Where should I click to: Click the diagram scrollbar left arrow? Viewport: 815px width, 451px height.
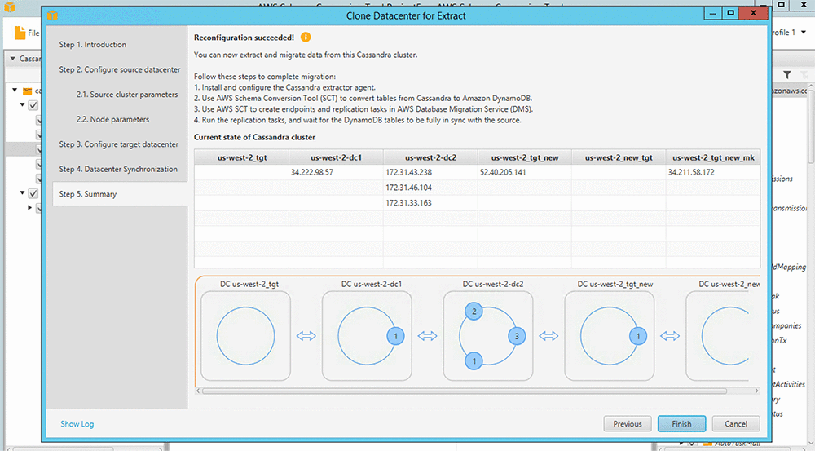198,391
